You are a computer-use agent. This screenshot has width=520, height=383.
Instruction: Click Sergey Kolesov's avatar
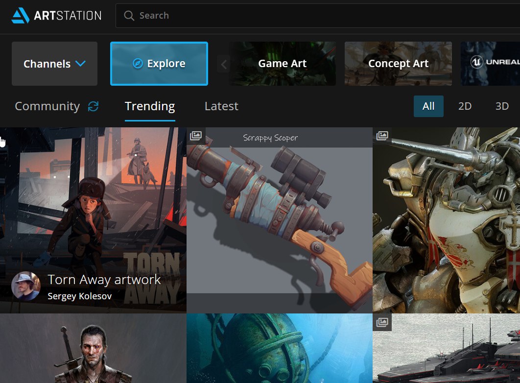26,286
